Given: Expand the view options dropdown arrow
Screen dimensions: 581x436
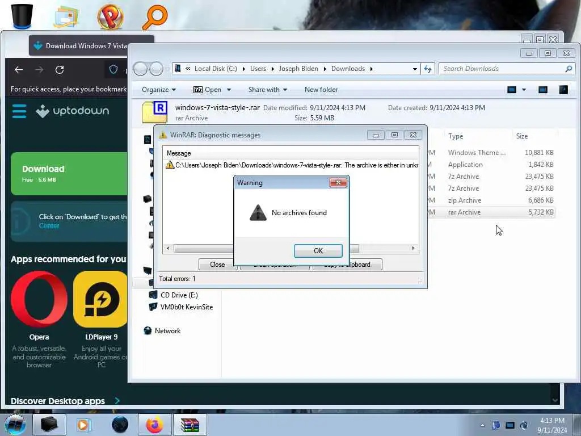Looking at the screenshot, I should point(524,90).
